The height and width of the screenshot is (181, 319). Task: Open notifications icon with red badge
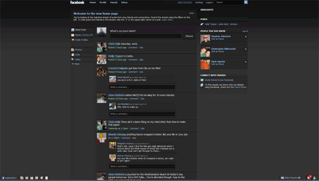pos(309,177)
